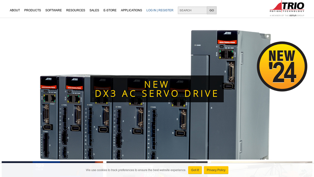Click the GO search button
The width and height of the screenshot is (314, 177).
tap(212, 10)
